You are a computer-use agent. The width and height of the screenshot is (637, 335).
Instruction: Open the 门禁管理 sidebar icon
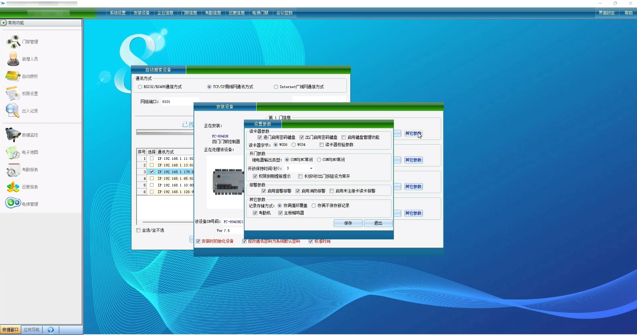pos(13,42)
